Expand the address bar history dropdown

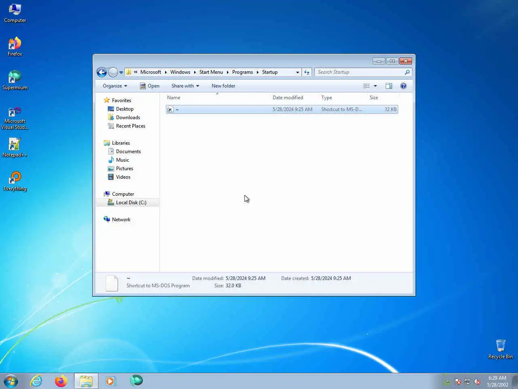tap(297, 72)
